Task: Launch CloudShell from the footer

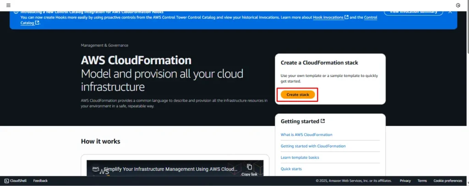Action: pos(16,181)
